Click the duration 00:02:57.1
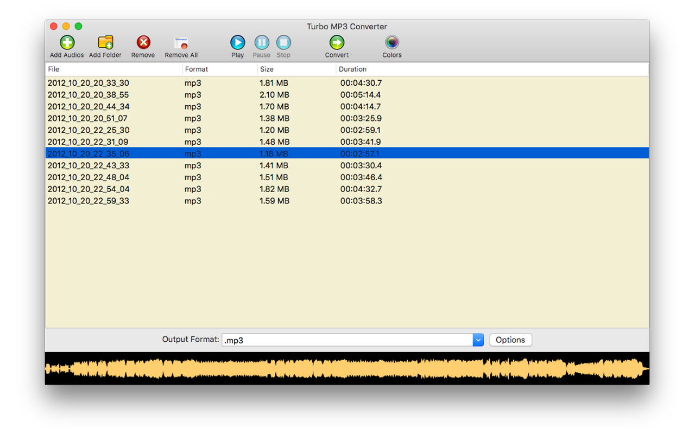 click(x=360, y=154)
